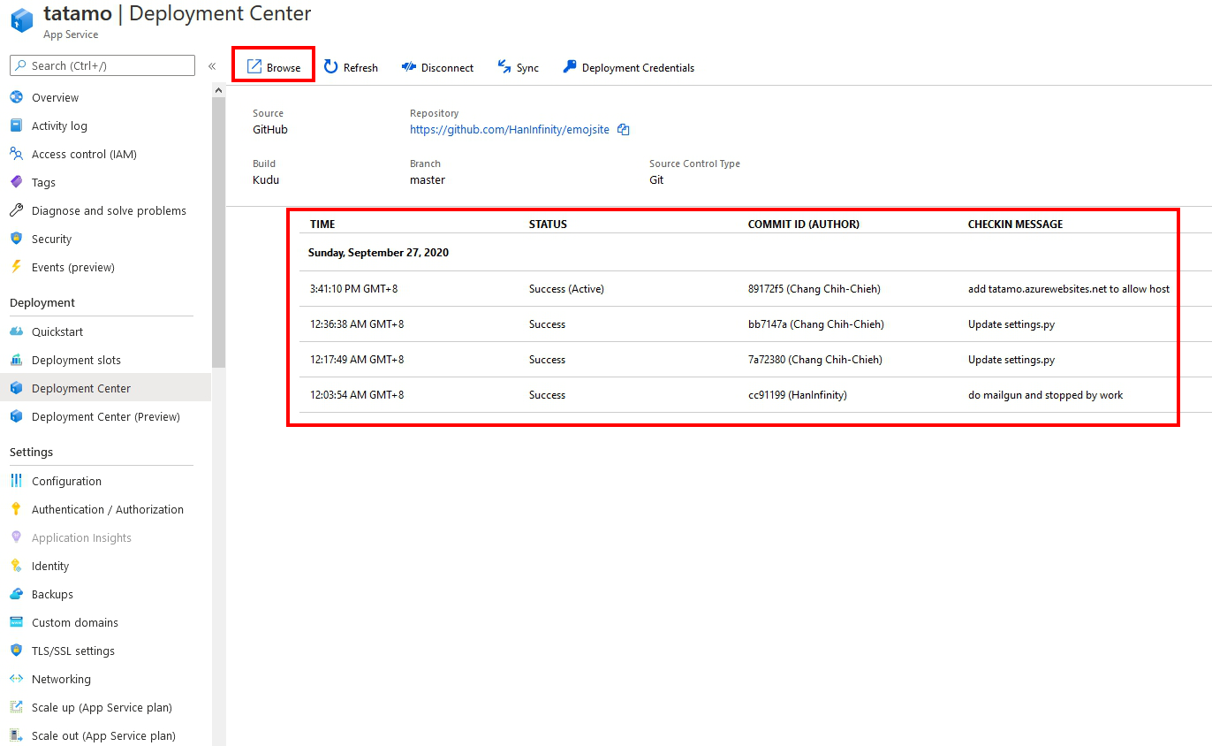Open Events (preview) lightning icon

16,267
